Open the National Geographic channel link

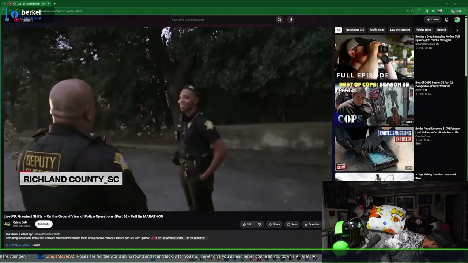[x=425, y=44]
